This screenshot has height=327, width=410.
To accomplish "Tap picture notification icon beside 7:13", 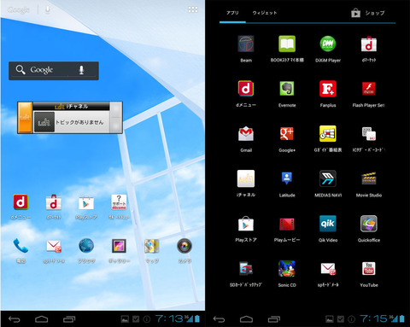I will [x=125, y=319].
